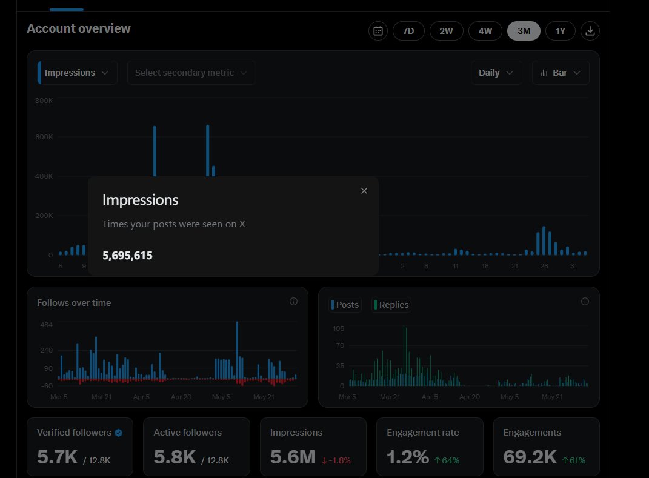Viewport: 649px width, 478px height.
Task: Click the 64% engagement rate increase indicator
Action: 447,460
